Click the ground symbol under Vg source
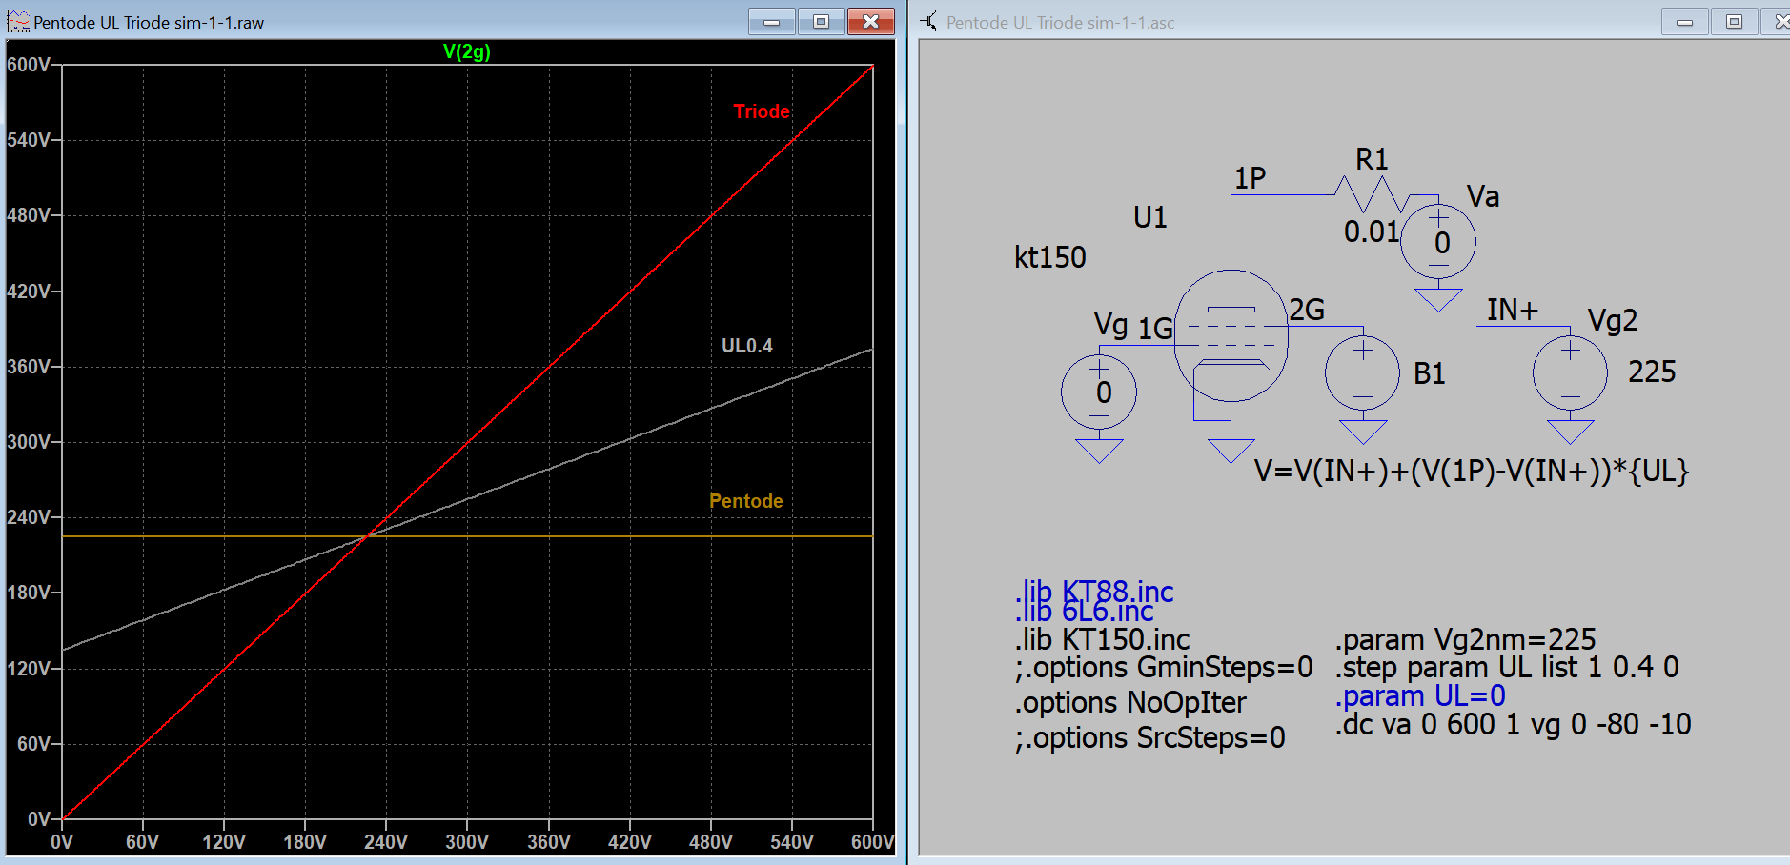 coord(1099,451)
